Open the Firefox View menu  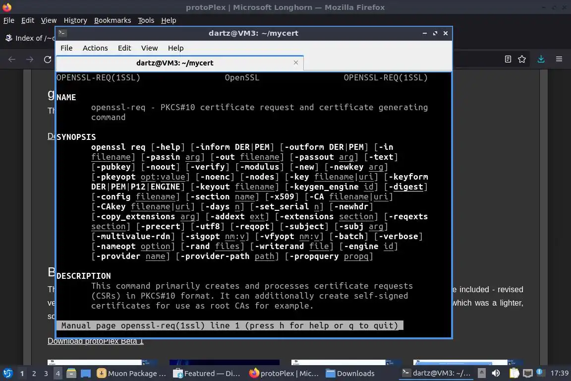tap(49, 20)
